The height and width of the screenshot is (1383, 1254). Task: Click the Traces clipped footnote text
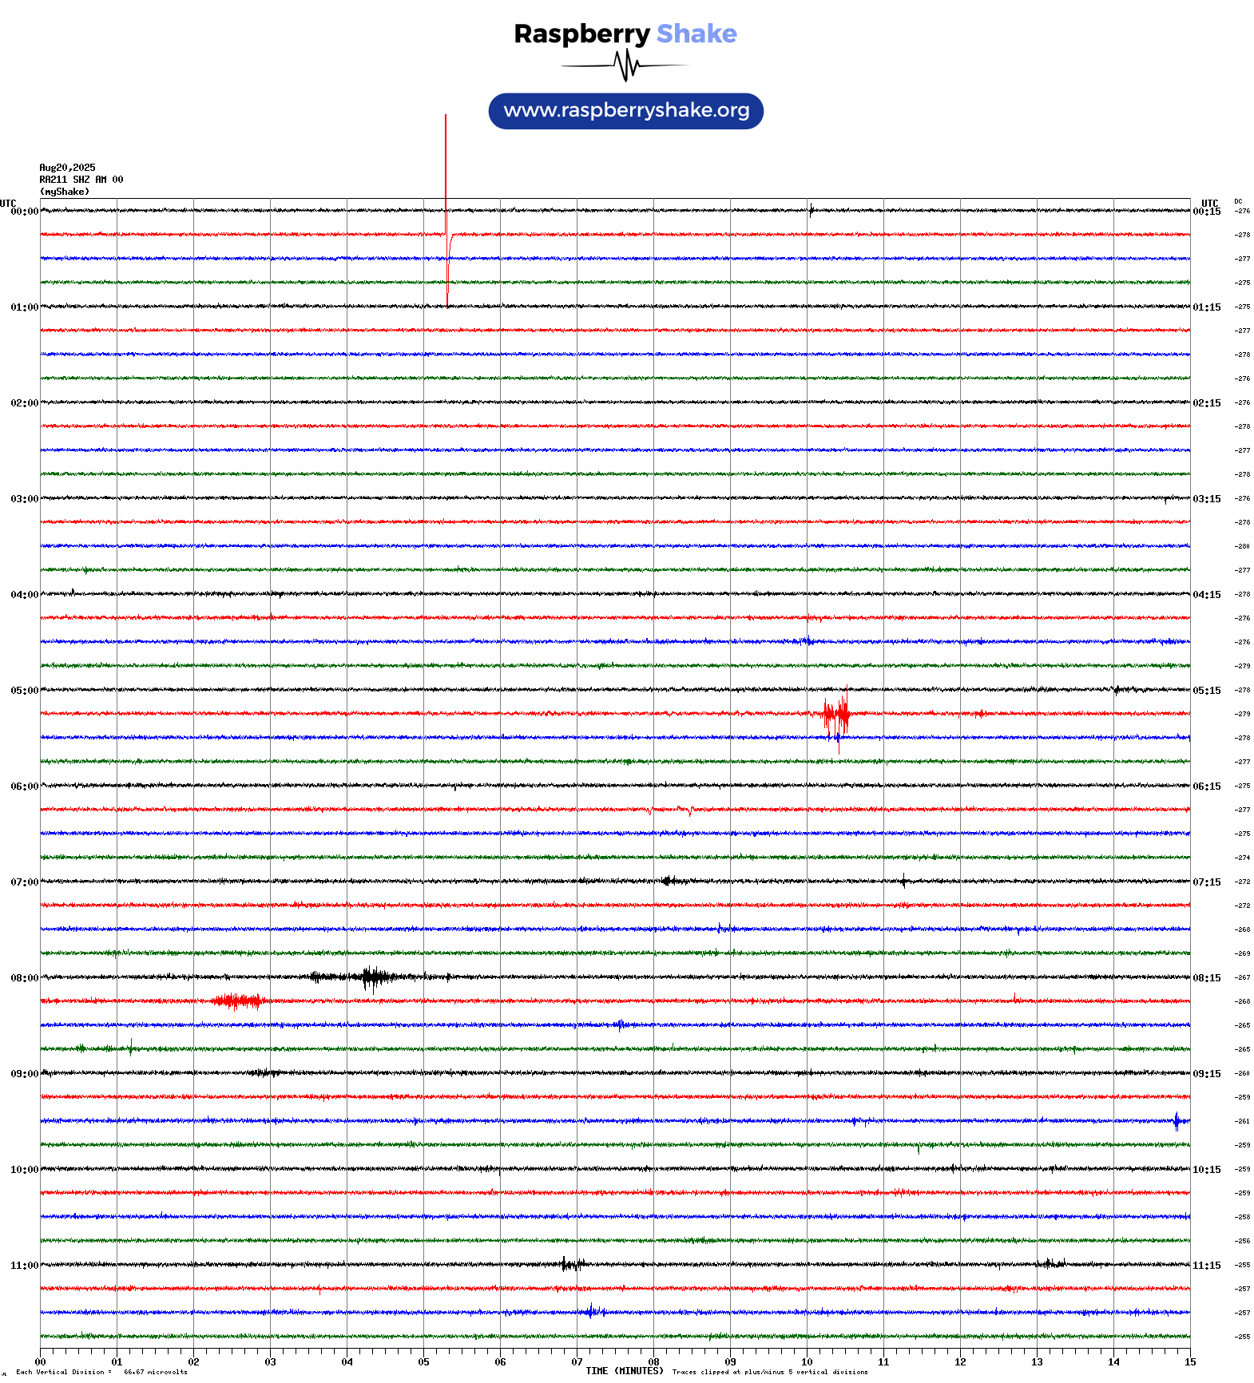(769, 1372)
